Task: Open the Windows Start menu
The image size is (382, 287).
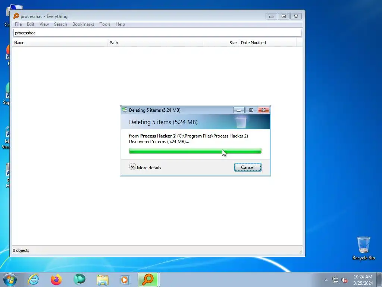Action: [x=10, y=280]
